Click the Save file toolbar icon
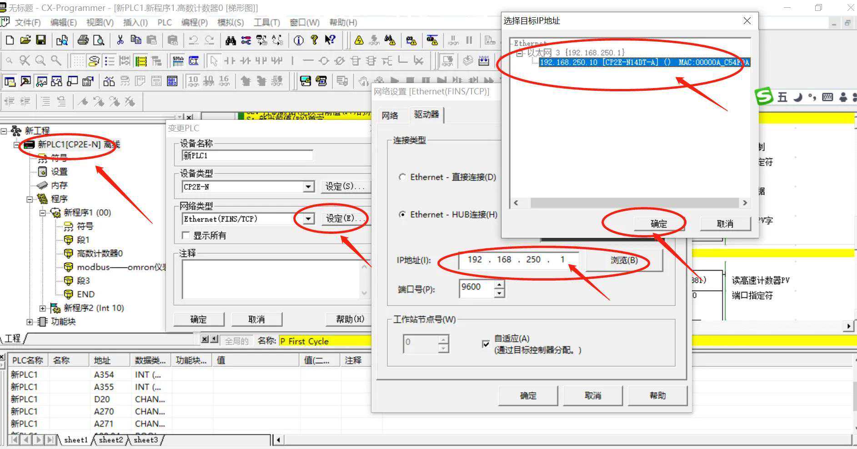Screen dimensions: 857x449 (41, 40)
